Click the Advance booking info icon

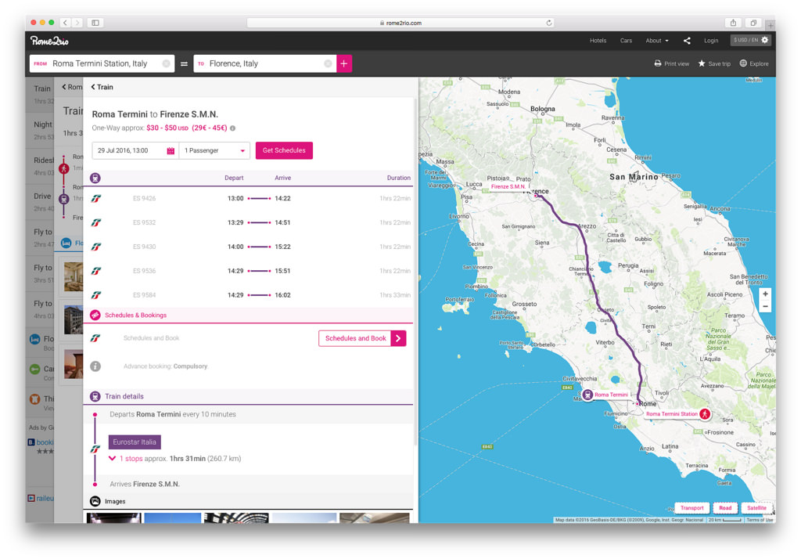95,366
